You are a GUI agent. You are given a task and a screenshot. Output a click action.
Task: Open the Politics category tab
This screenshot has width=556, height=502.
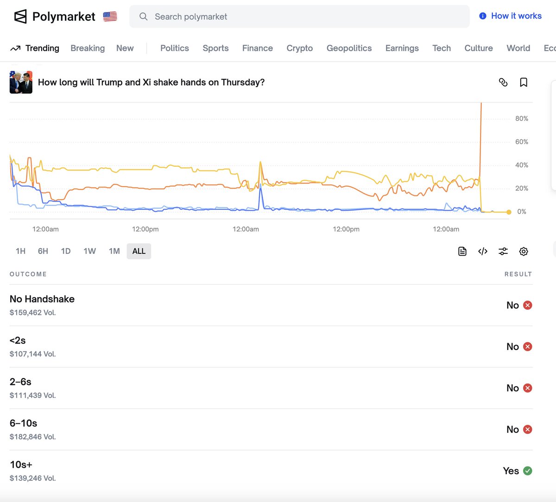174,48
